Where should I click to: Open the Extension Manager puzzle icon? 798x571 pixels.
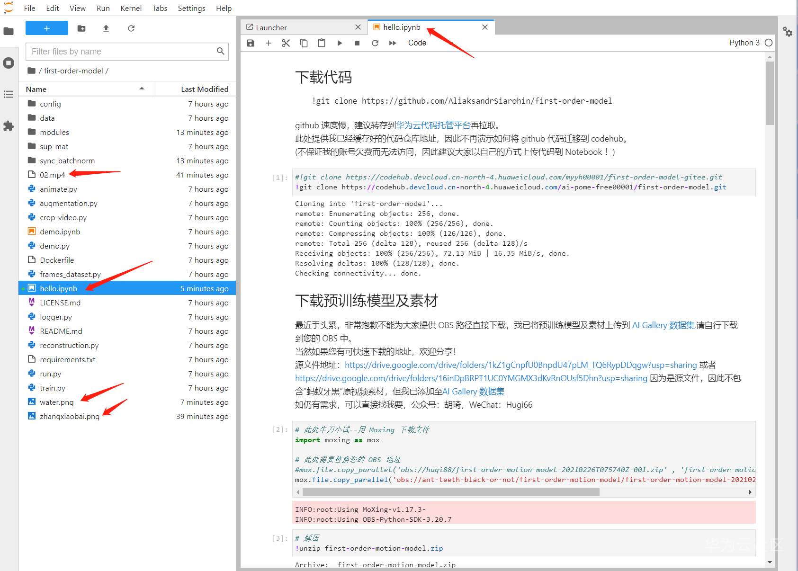coord(9,126)
